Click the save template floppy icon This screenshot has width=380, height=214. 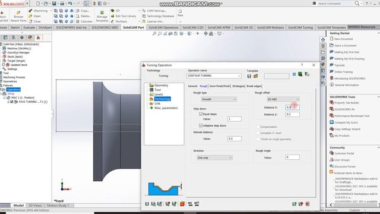point(249,76)
